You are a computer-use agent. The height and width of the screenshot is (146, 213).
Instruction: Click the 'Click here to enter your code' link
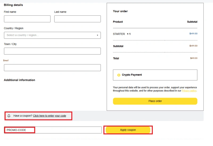pyautogui.click(x=50, y=116)
